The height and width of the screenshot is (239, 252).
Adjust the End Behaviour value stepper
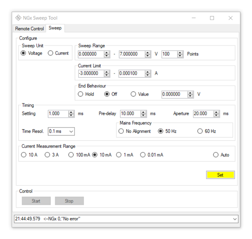point(190,94)
